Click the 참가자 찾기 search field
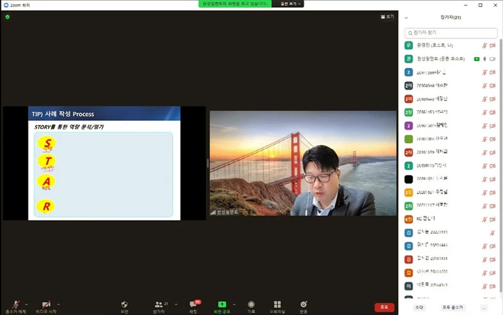This screenshot has height=315, width=503. click(451, 32)
